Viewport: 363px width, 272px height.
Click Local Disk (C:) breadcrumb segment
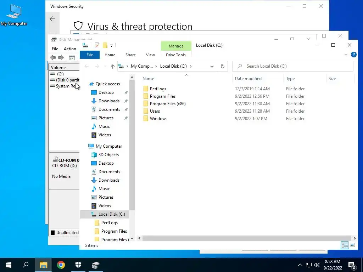(173, 66)
